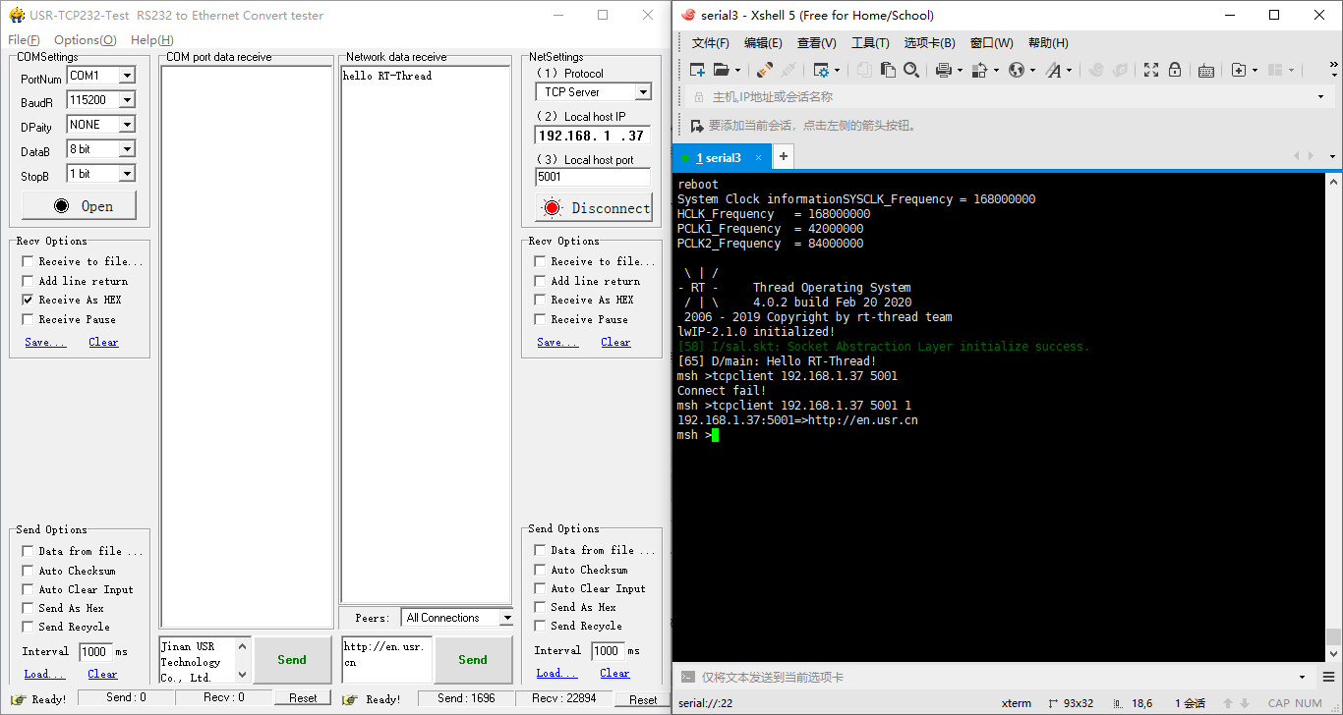The width and height of the screenshot is (1343, 715).
Task: Click the Print icon in Xshell toolbar
Action: (942, 70)
